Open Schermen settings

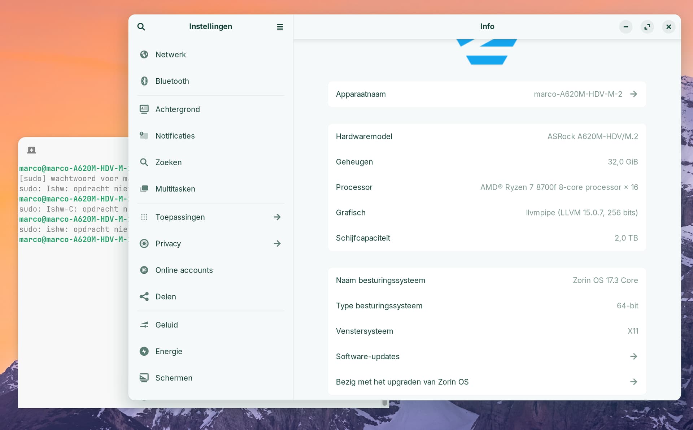click(210, 378)
